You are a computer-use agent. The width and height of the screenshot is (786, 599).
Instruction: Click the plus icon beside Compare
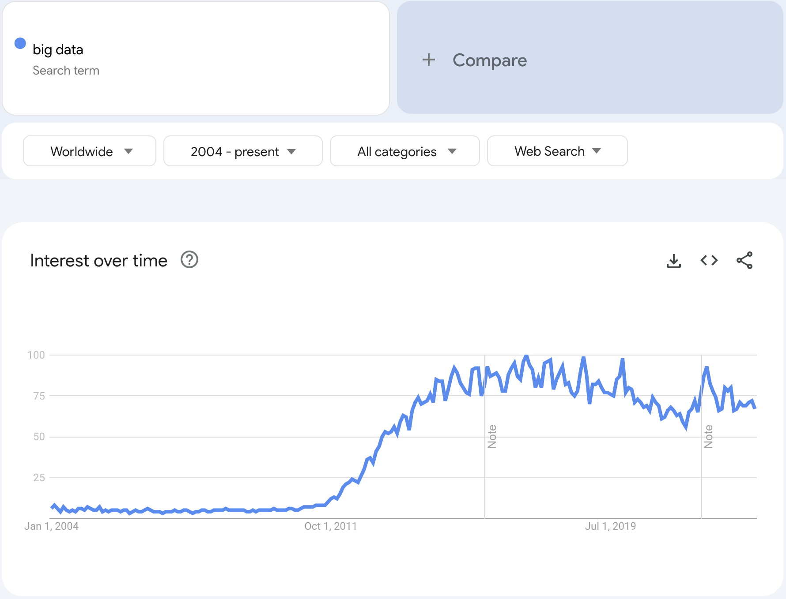(x=428, y=60)
